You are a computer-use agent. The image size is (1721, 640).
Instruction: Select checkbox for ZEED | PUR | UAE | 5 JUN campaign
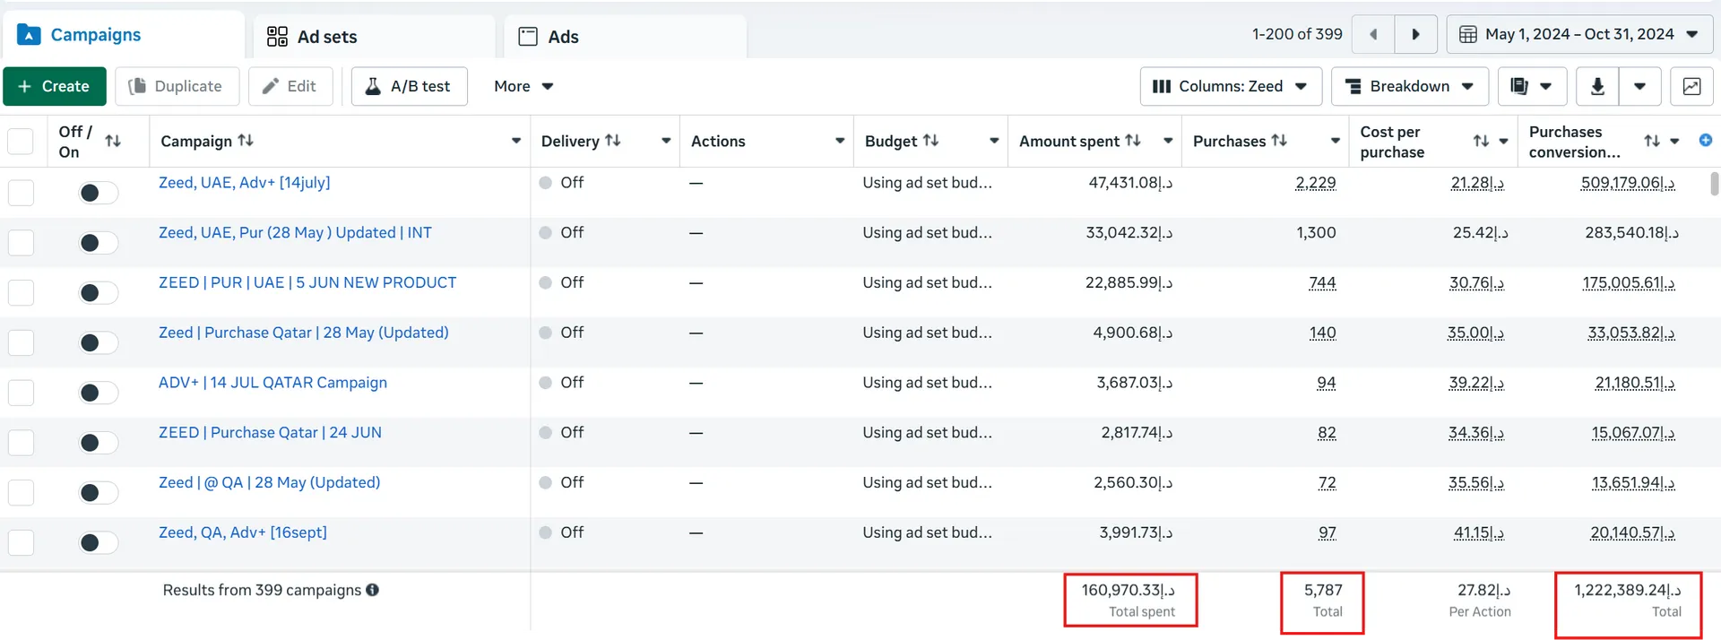21,292
